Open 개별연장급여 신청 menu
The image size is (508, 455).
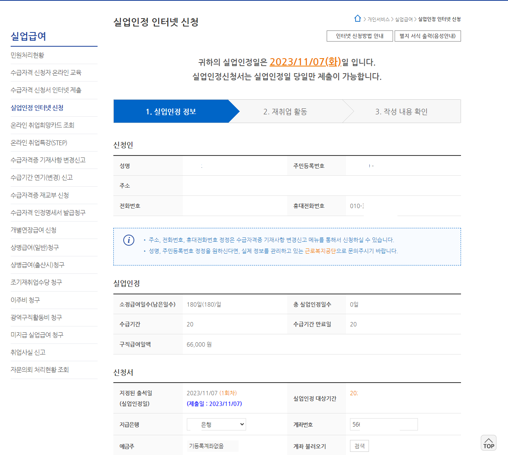33,230
